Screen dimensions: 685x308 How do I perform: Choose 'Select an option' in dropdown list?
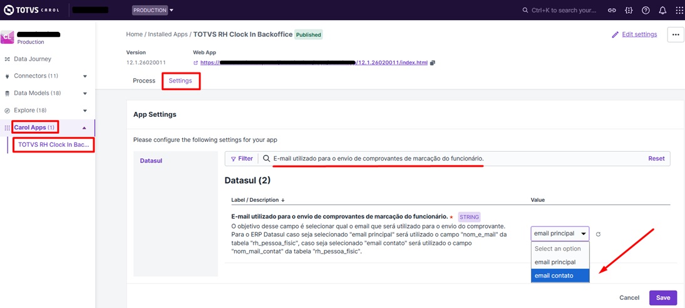560,249
